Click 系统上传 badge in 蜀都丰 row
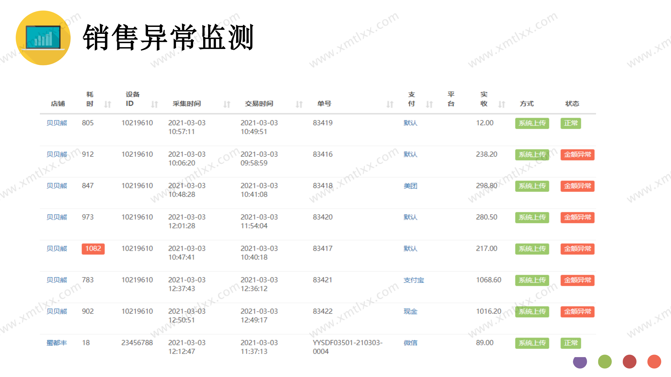 click(x=532, y=343)
